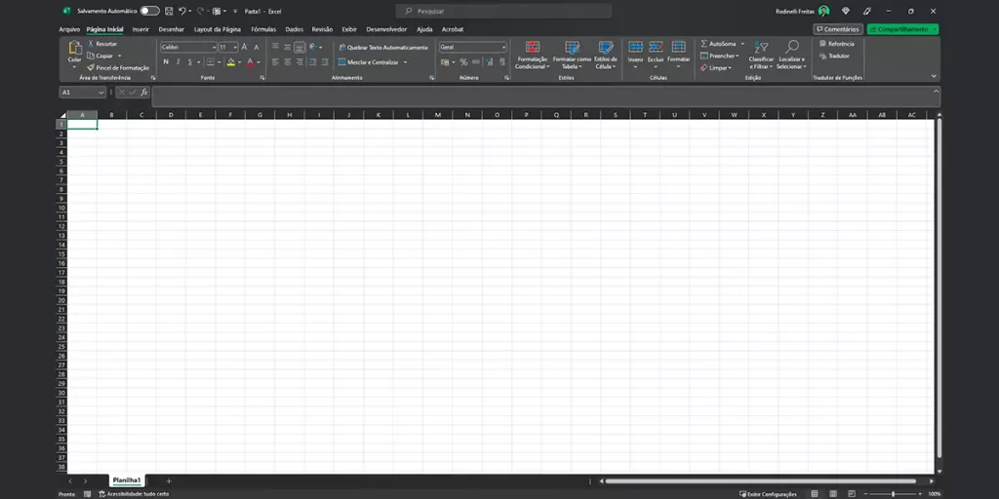Click the borders icon
This screenshot has height=499, width=999.
(211, 61)
